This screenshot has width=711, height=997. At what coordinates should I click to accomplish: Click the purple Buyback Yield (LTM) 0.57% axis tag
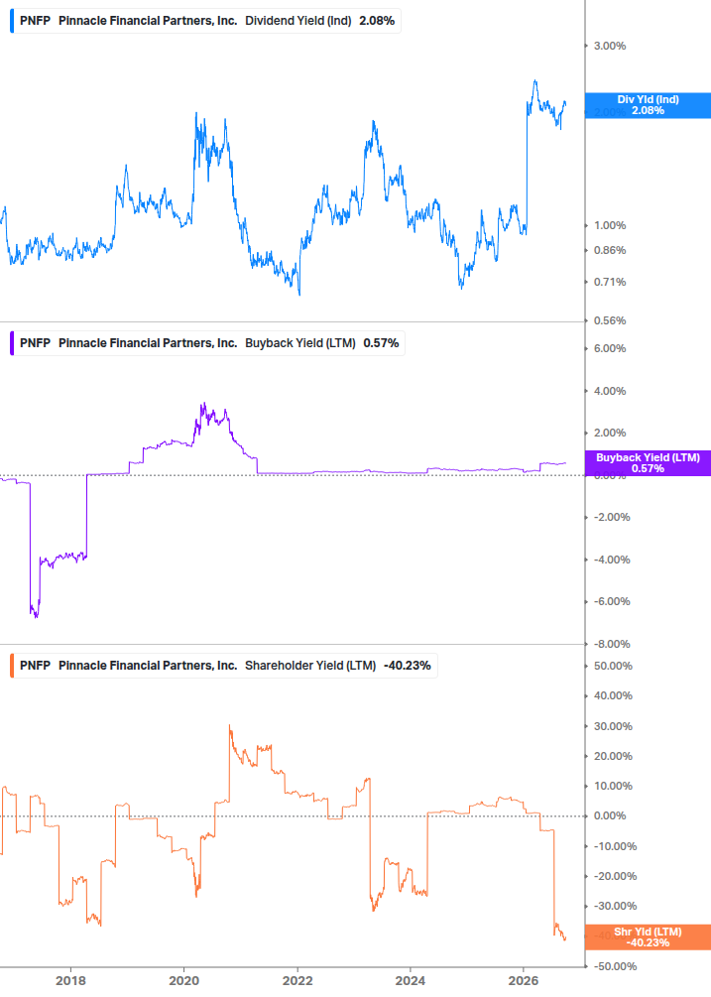[648, 463]
